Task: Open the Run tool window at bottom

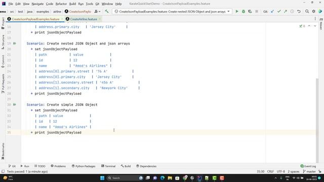Action: coord(25,166)
